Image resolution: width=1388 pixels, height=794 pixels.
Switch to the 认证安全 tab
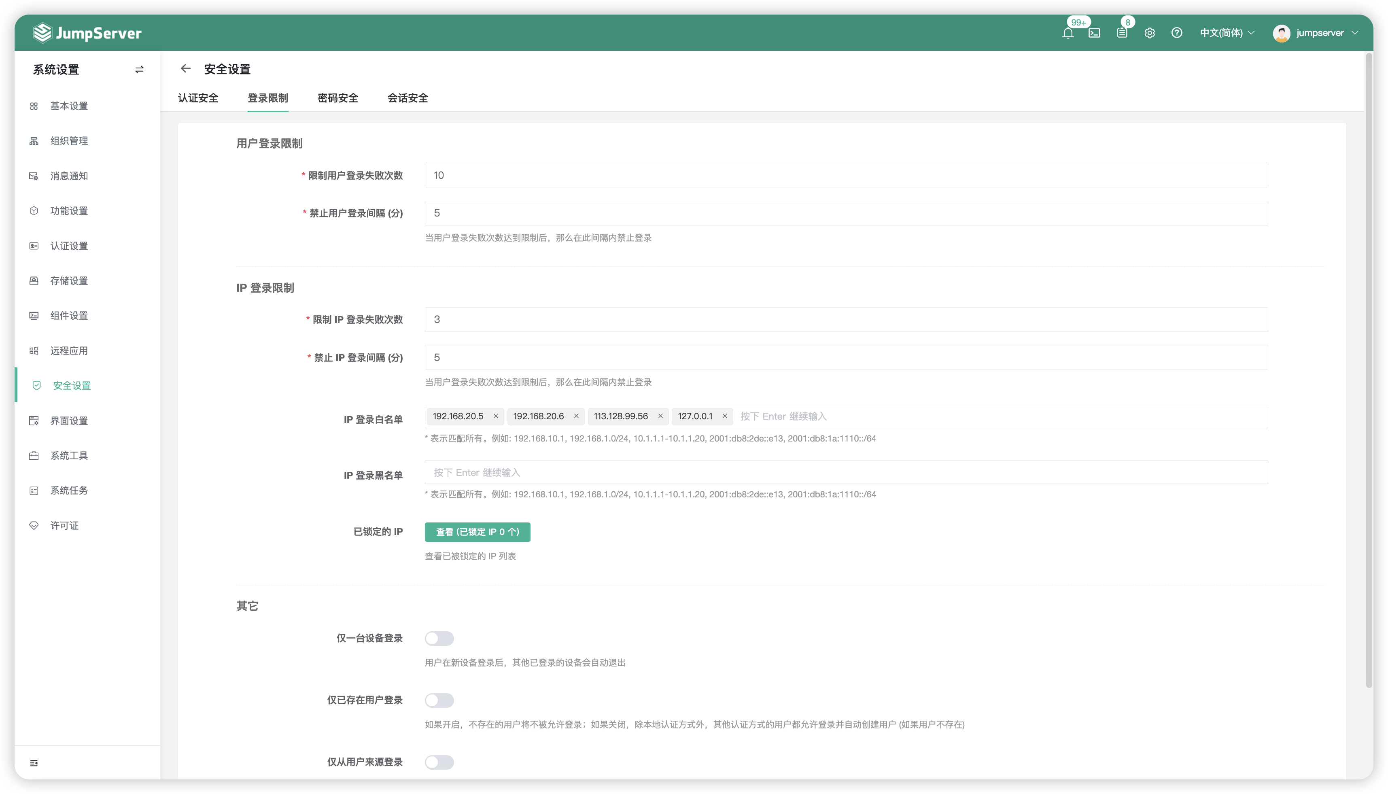point(198,98)
